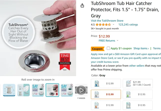Play the product video thumbnail
The width and height of the screenshot is (161, 111).
point(81,90)
